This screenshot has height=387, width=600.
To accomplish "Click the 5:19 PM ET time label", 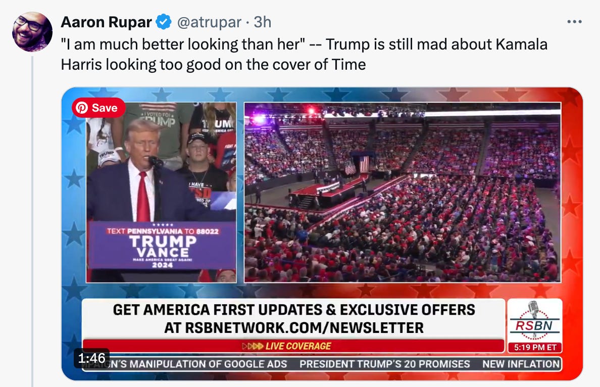I will [x=535, y=347].
